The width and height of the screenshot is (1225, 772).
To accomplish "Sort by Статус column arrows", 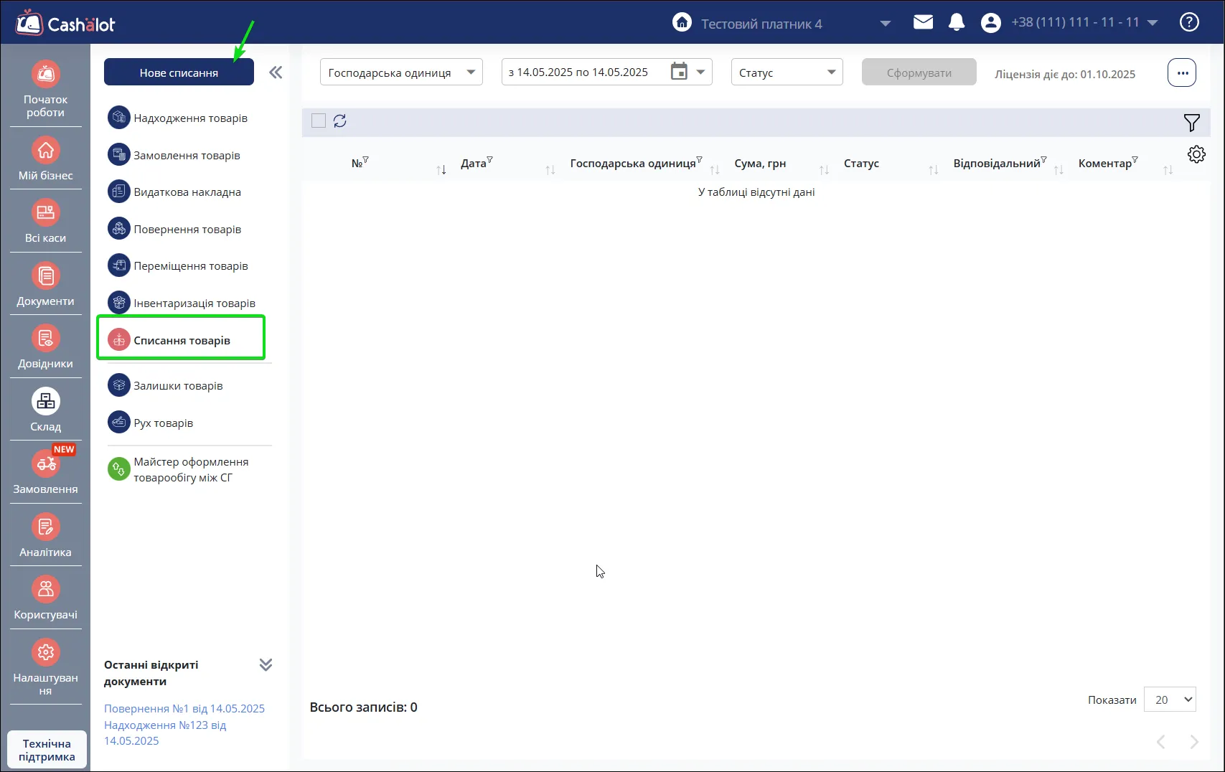I will pos(933,170).
